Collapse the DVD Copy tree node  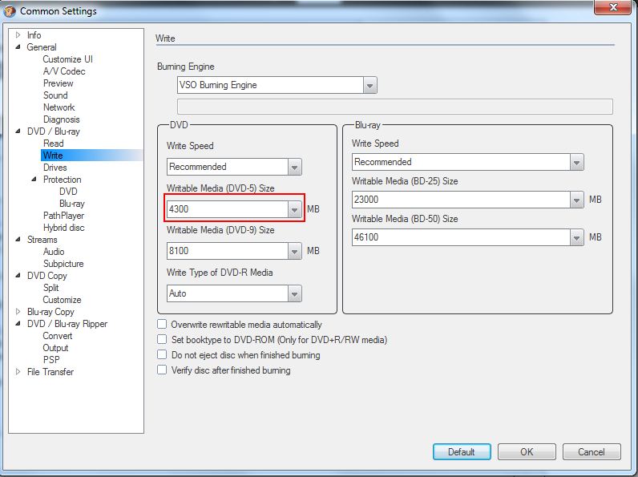[x=18, y=276]
